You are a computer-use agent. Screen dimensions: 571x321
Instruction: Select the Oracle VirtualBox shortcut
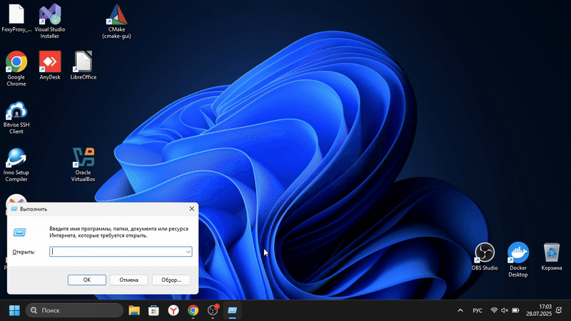tap(84, 158)
